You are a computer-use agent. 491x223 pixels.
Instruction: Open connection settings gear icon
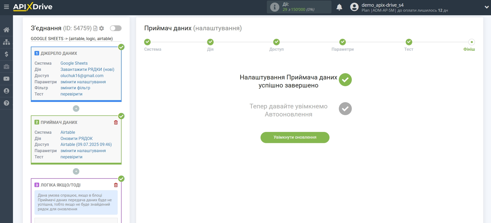(102, 28)
